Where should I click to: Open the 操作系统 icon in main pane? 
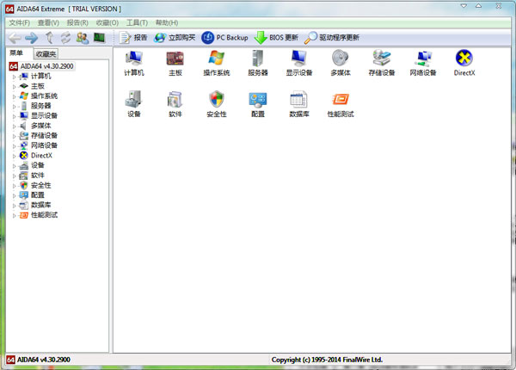tap(216, 63)
